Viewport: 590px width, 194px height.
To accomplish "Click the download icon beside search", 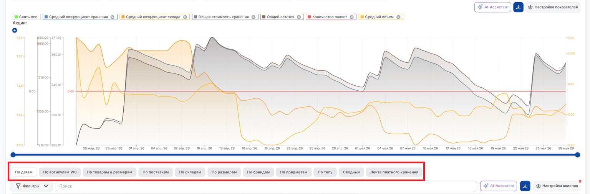I will (x=525, y=186).
